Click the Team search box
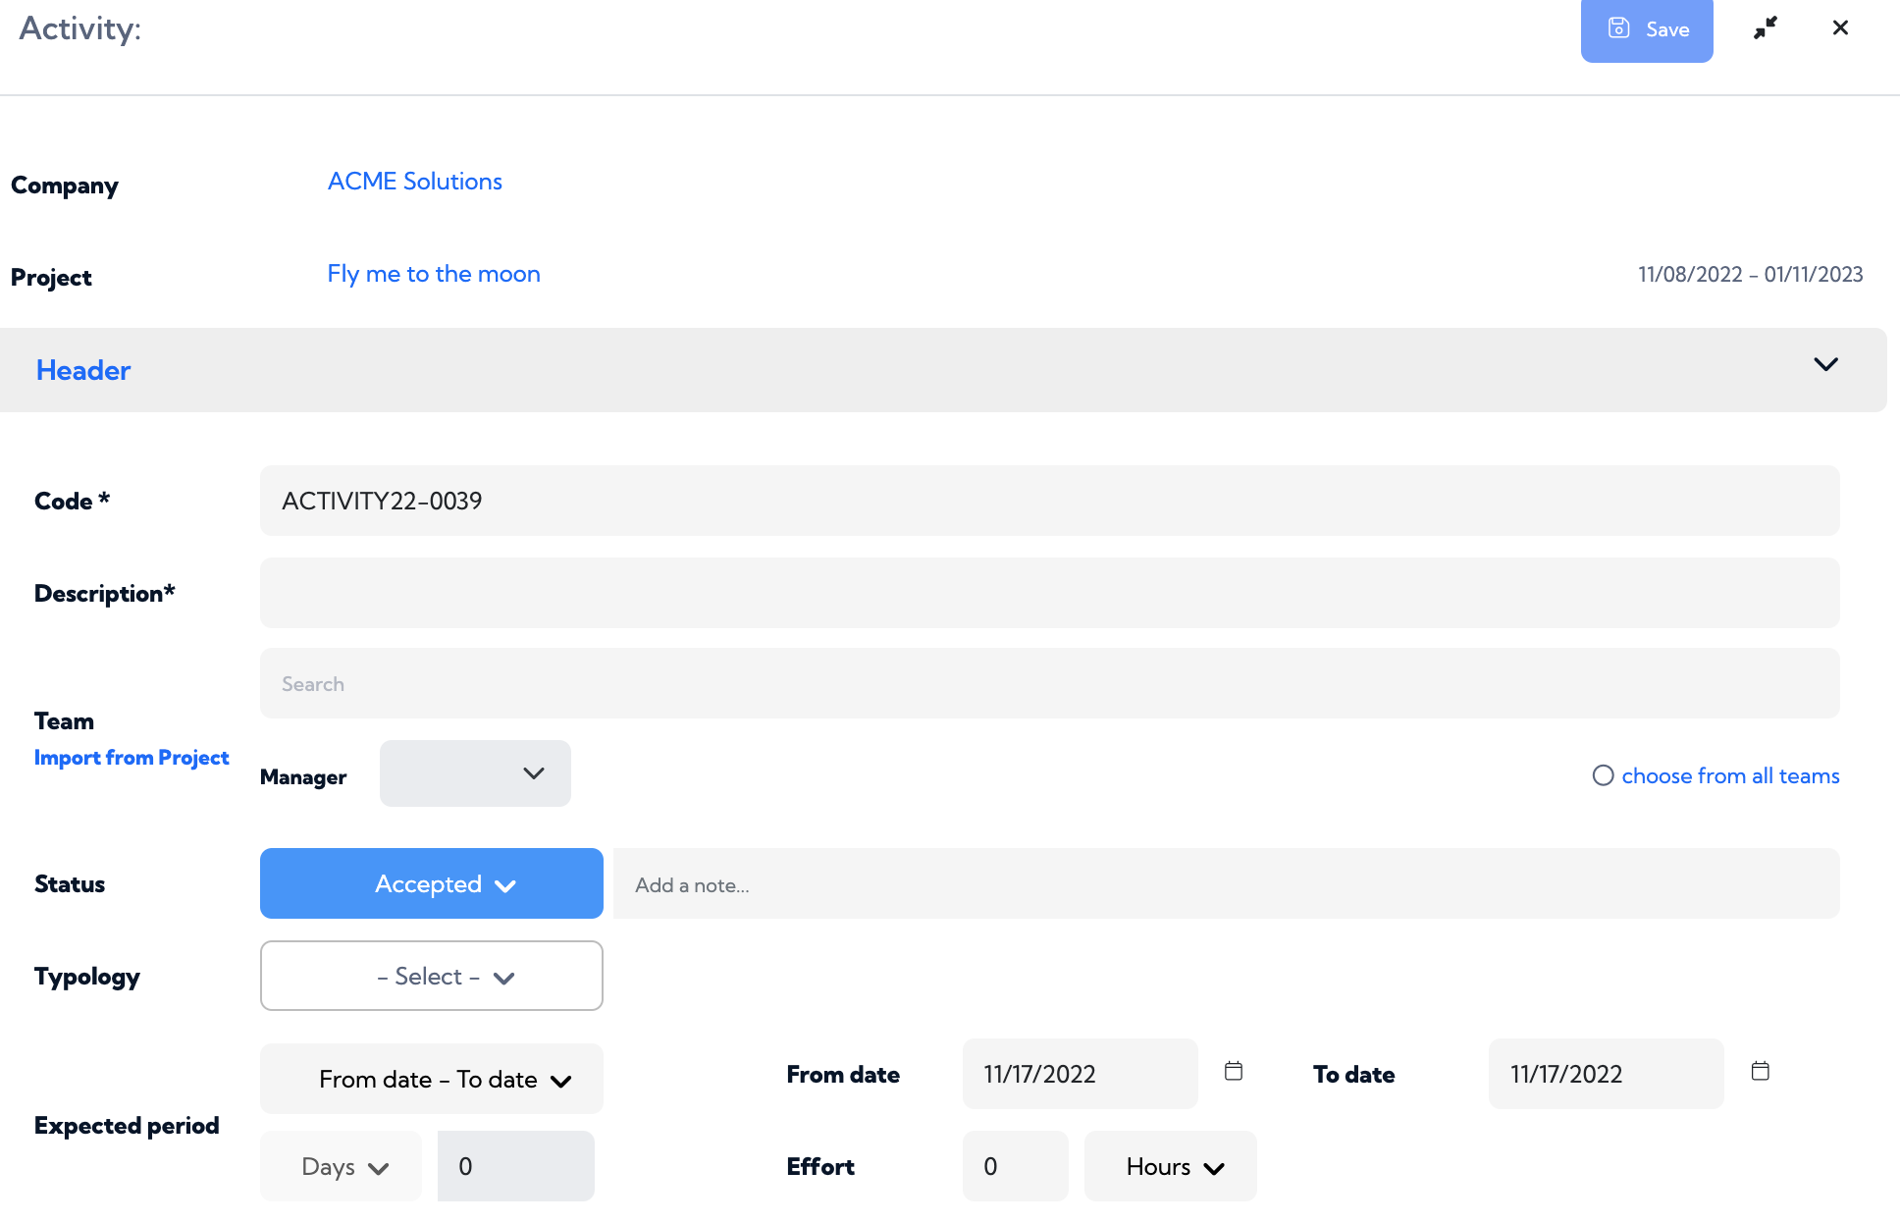 tap(1049, 683)
